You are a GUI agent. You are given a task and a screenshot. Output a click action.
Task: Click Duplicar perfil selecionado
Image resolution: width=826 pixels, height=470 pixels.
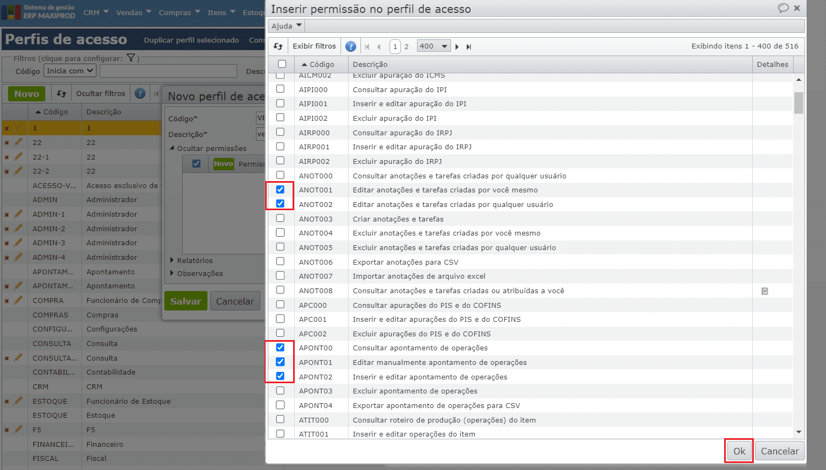[191, 40]
